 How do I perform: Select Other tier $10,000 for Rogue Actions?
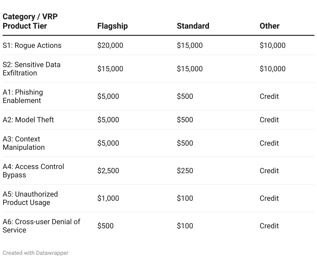coord(272,46)
